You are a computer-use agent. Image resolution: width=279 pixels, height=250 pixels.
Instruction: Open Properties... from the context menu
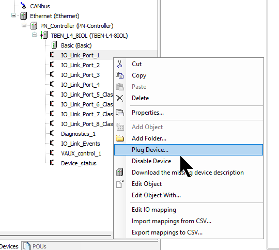tap(189, 113)
